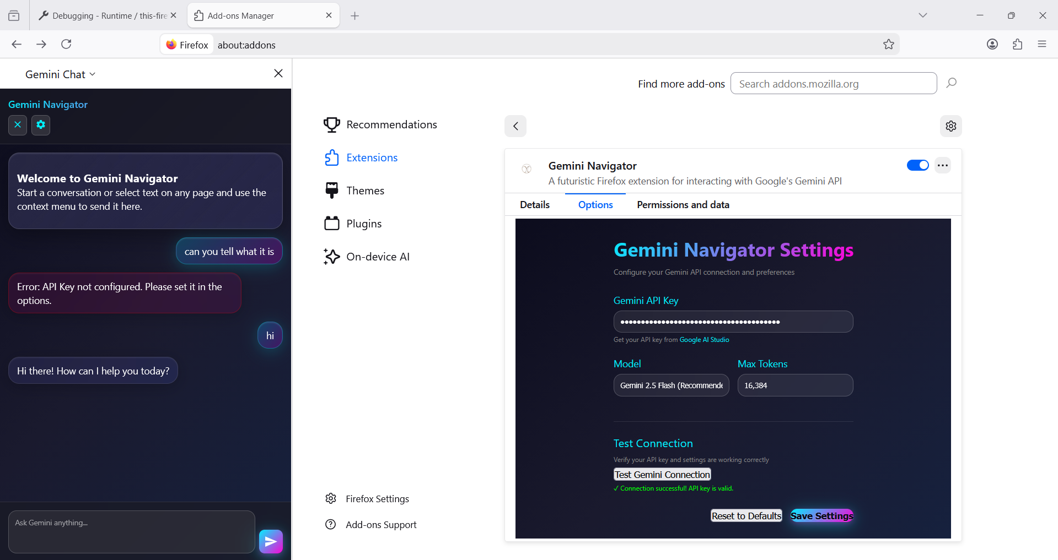The image size is (1058, 560).
Task: Click the about:addons address bar
Action: coord(529,45)
